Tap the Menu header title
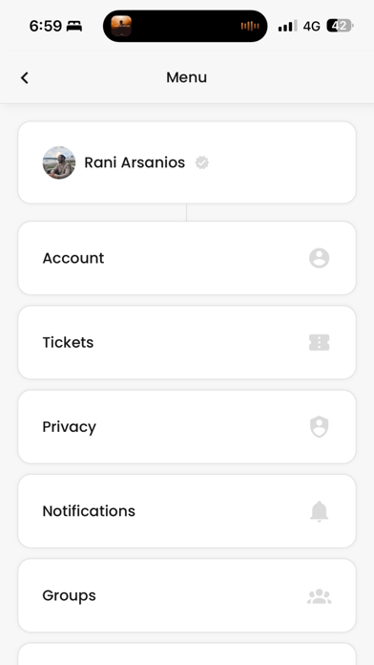374x665 pixels. pos(186,77)
